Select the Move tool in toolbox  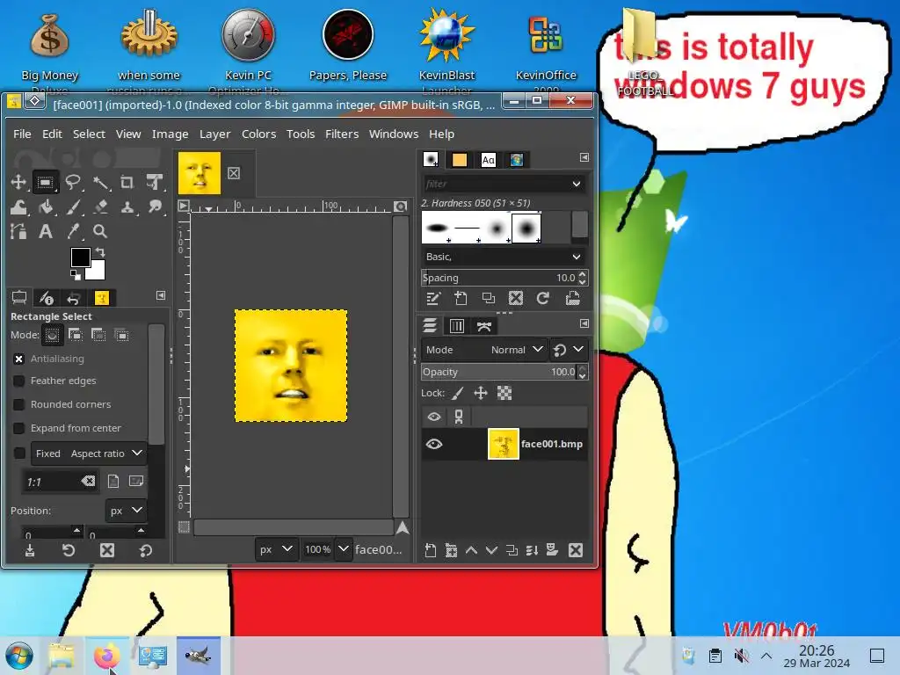click(x=18, y=183)
